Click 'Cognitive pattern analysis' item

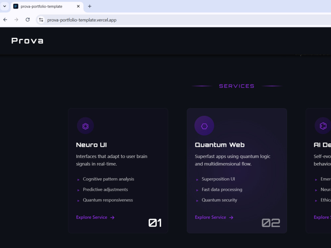click(109, 179)
